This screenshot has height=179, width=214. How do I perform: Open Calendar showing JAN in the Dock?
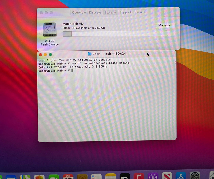tap(68, 176)
